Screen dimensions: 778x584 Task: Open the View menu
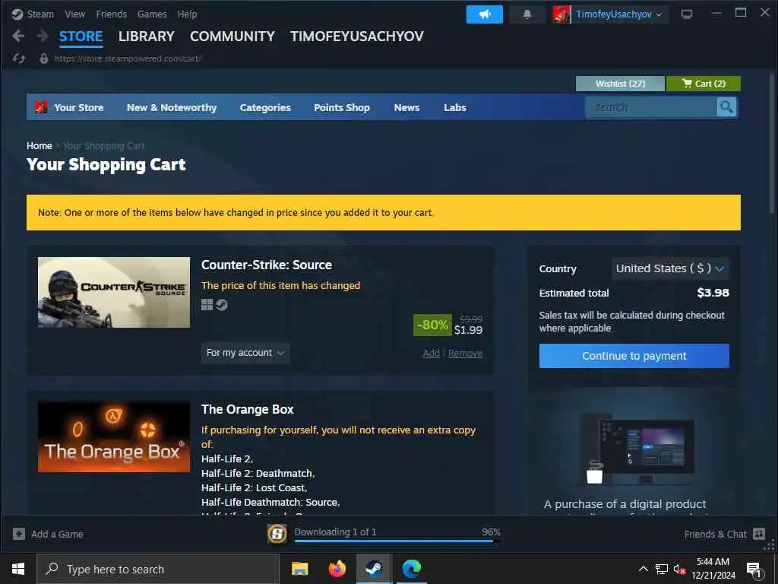pyautogui.click(x=75, y=14)
